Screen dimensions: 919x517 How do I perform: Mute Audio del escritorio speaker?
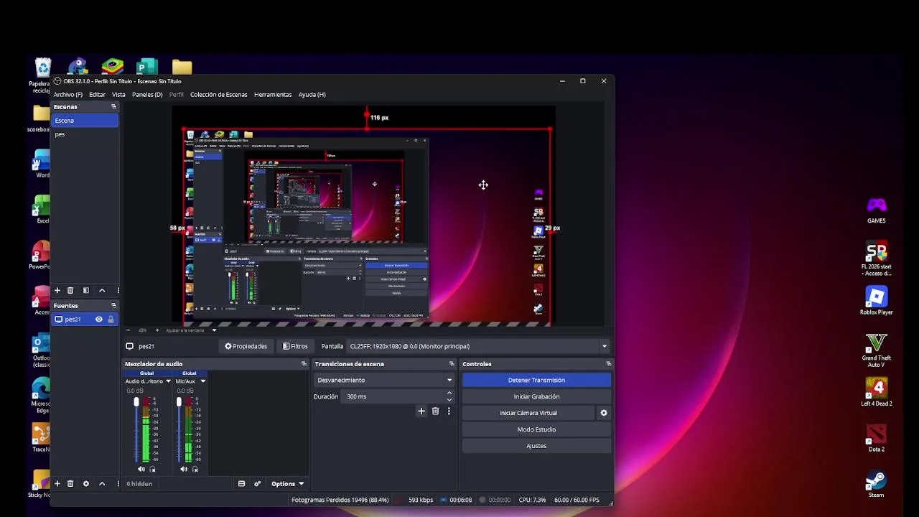coord(141,469)
